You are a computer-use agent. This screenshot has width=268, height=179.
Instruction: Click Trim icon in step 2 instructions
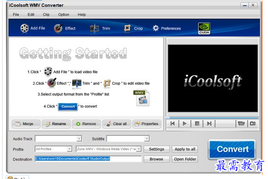[77, 83]
